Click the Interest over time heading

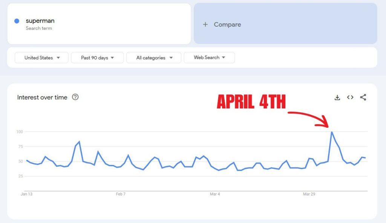coord(42,97)
